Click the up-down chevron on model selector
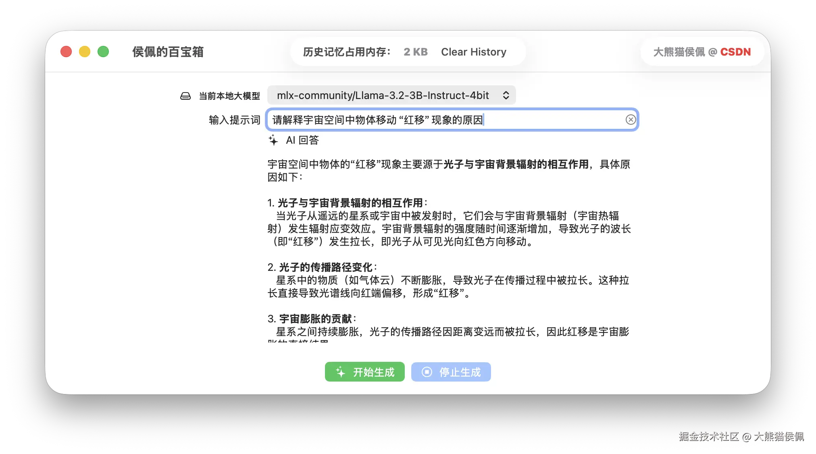The width and height of the screenshot is (816, 454). pyautogui.click(x=506, y=95)
